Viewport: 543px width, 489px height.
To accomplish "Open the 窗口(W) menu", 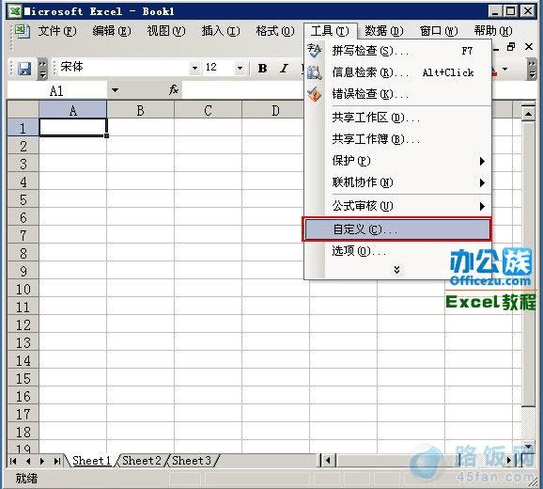I will tap(439, 31).
